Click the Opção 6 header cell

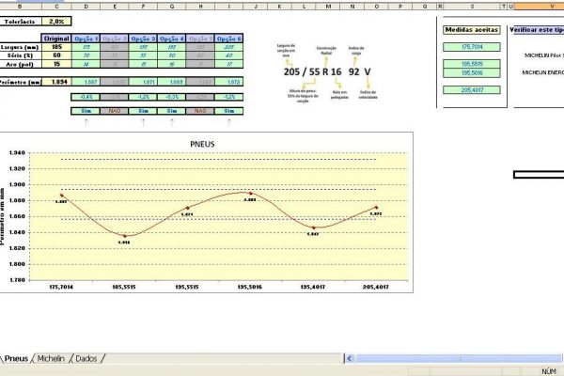228,37
